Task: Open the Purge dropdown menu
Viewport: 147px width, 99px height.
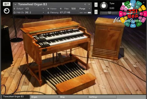Action: (89, 8)
